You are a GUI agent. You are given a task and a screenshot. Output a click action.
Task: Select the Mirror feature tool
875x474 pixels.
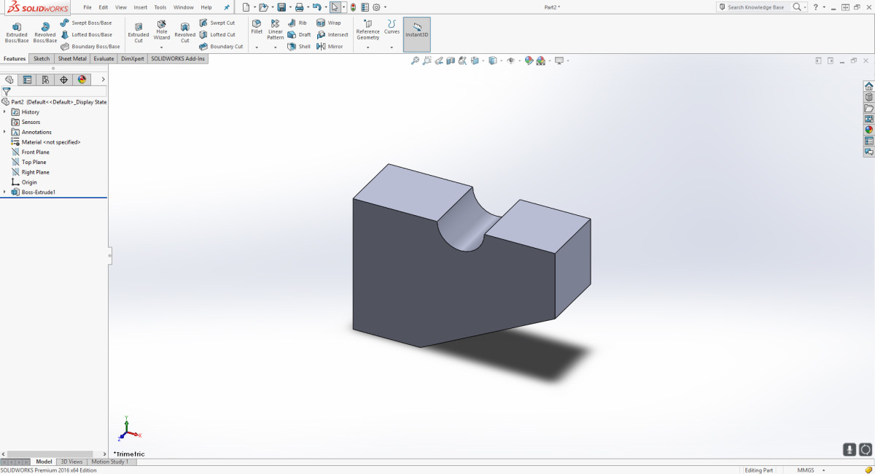pyautogui.click(x=332, y=46)
